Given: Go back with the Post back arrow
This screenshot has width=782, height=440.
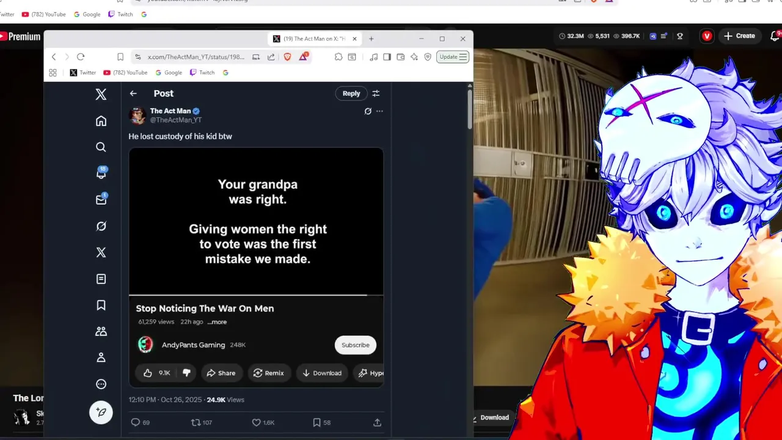Looking at the screenshot, I should tap(133, 94).
